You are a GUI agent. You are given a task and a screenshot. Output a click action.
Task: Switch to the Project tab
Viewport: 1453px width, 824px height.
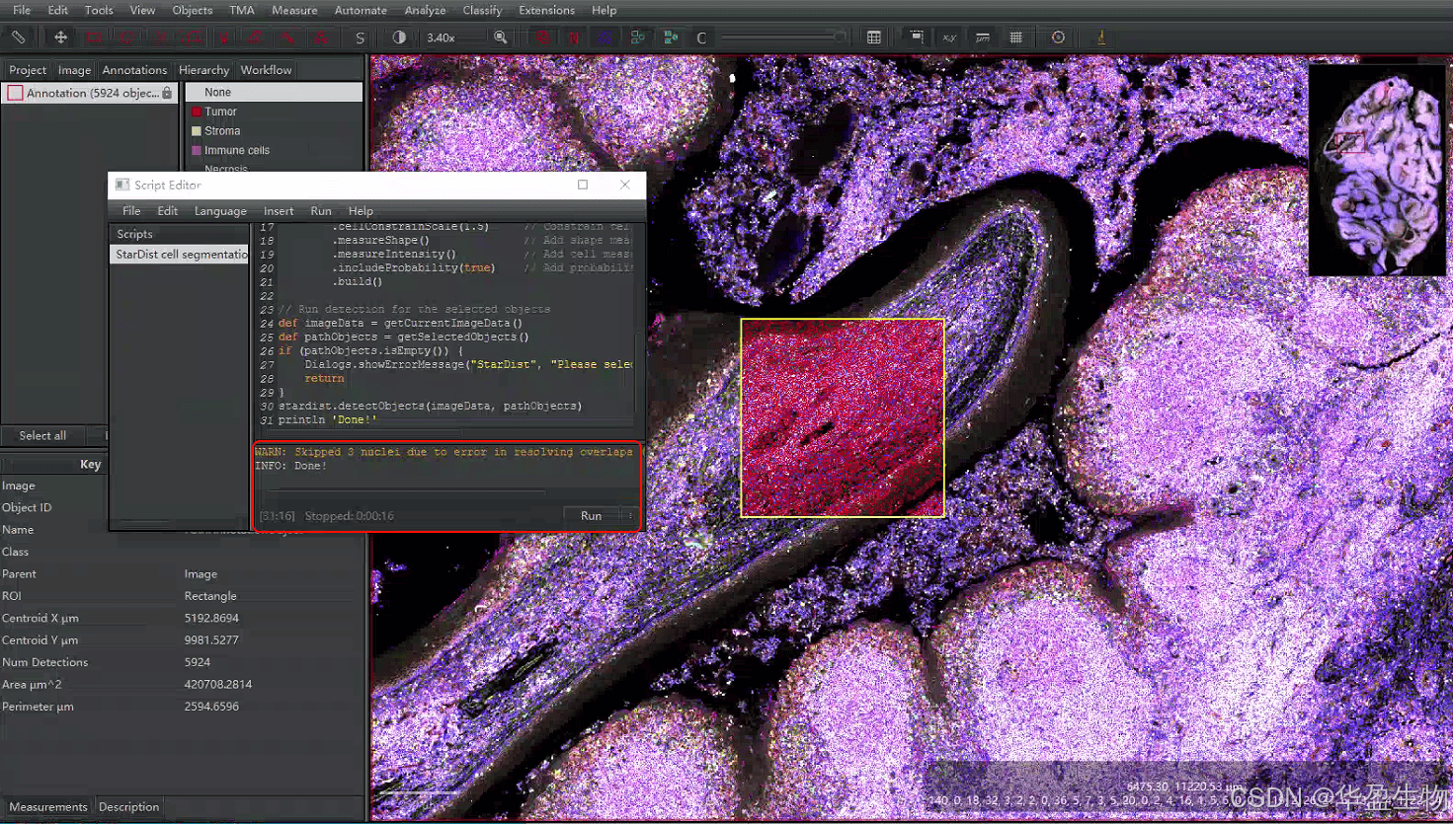(28, 70)
